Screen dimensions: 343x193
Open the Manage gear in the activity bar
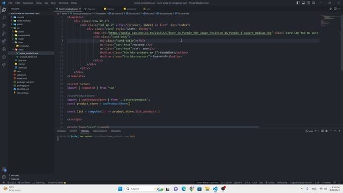click(x=4, y=177)
